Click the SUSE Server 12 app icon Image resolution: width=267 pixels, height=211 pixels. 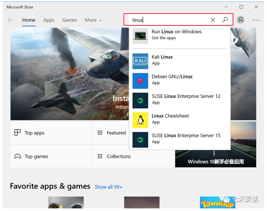[140, 101]
